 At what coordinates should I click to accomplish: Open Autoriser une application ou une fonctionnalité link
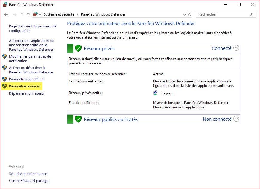coord(31,45)
